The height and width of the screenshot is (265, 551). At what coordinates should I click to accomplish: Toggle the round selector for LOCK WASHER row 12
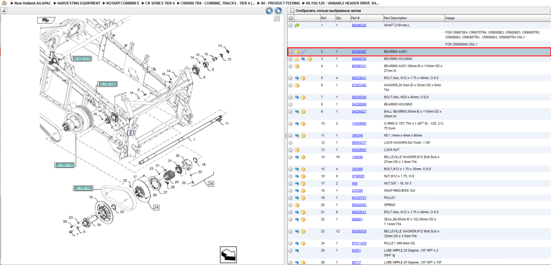290,142
